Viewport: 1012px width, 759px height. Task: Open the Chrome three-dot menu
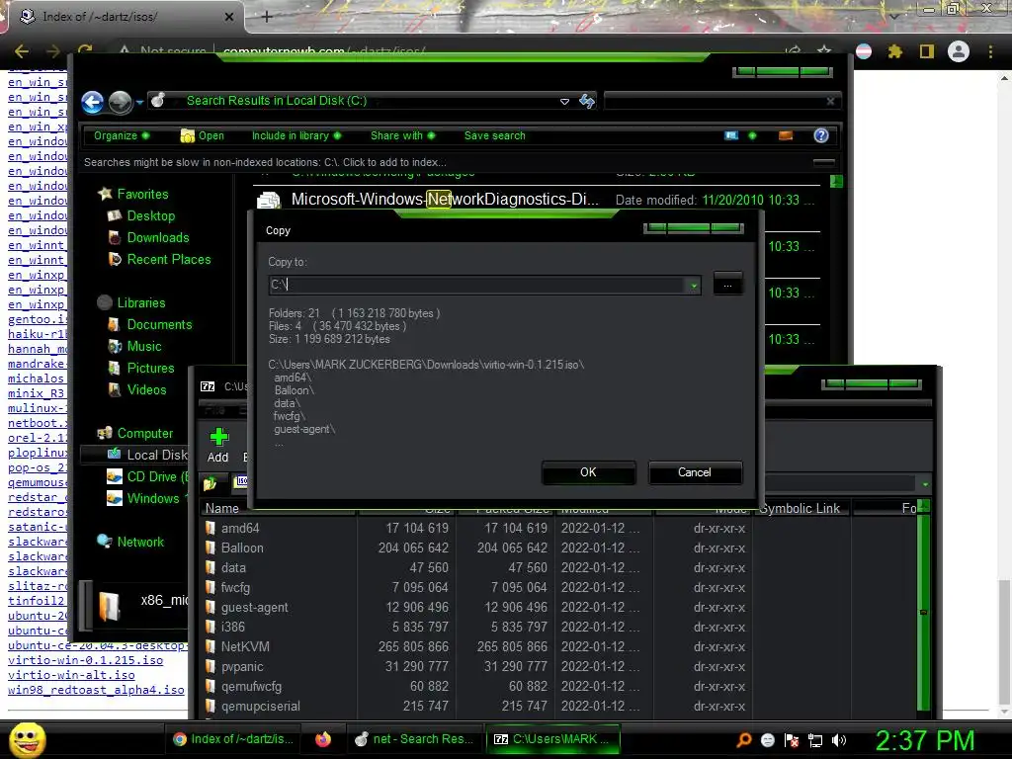990,51
